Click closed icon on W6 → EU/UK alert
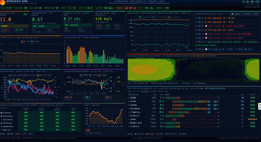The height and width of the screenshot is (142, 261). [x=206, y=26]
